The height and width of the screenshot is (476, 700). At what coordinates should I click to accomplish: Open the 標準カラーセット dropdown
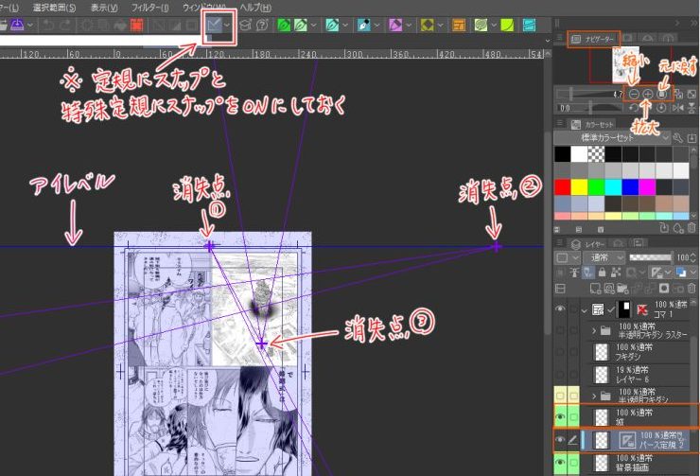[613, 138]
